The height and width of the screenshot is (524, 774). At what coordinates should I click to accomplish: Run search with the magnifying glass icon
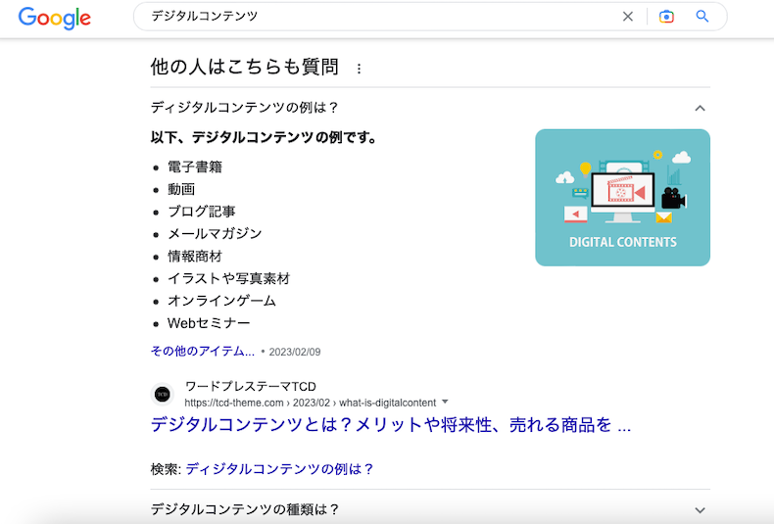701,17
